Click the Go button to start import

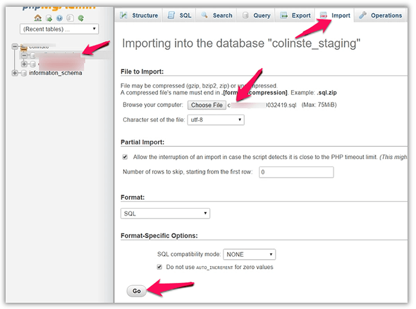point(136,291)
